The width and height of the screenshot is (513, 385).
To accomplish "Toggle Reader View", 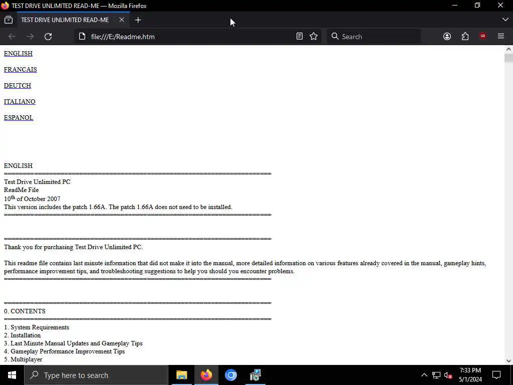I will tap(300, 36).
